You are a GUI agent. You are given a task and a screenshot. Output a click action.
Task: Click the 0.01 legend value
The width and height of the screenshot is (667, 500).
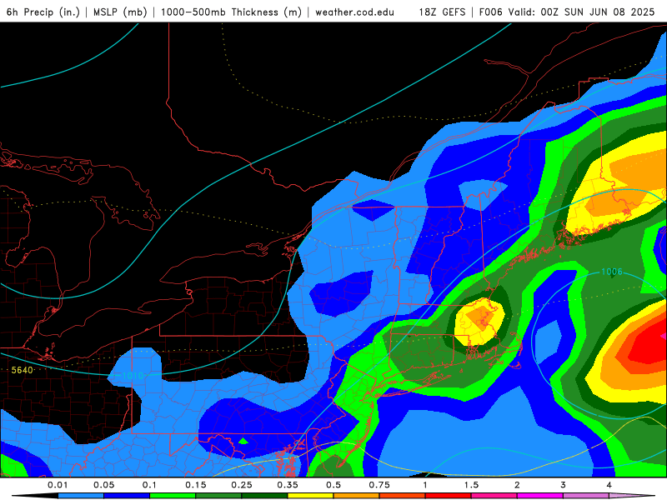point(58,485)
